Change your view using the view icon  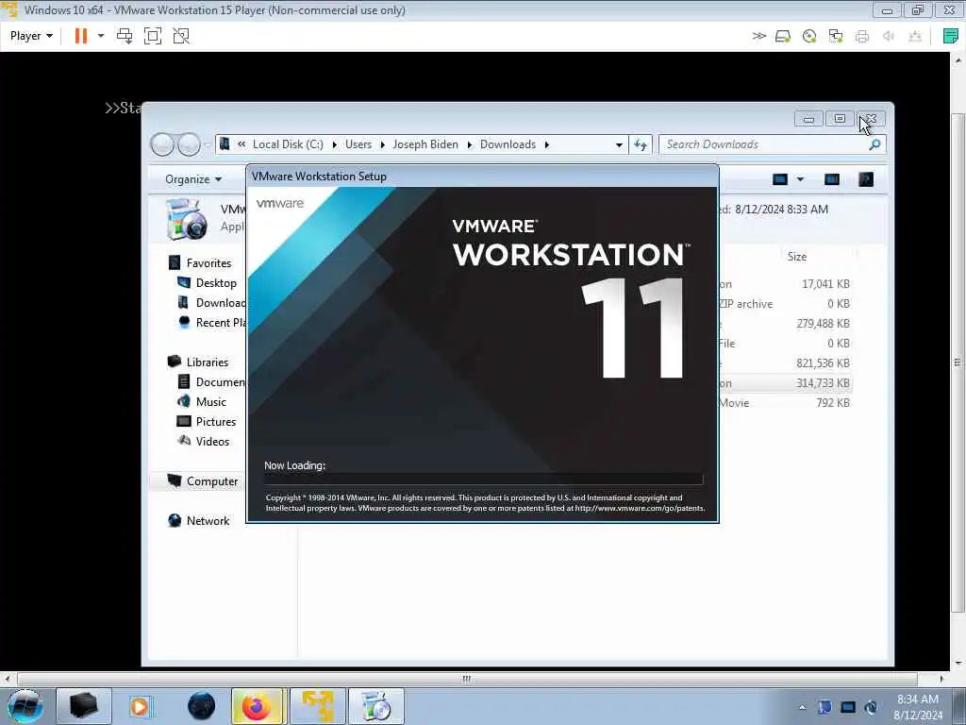pos(780,179)
